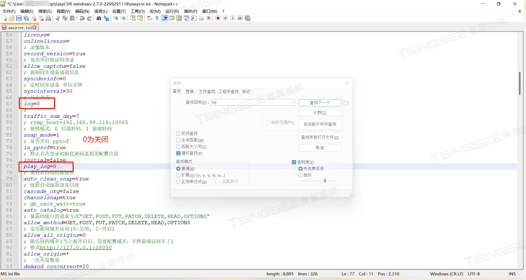526x280 pixels.
Task: Close the easycvr.ini tab
Action: (x=34, y=27)
